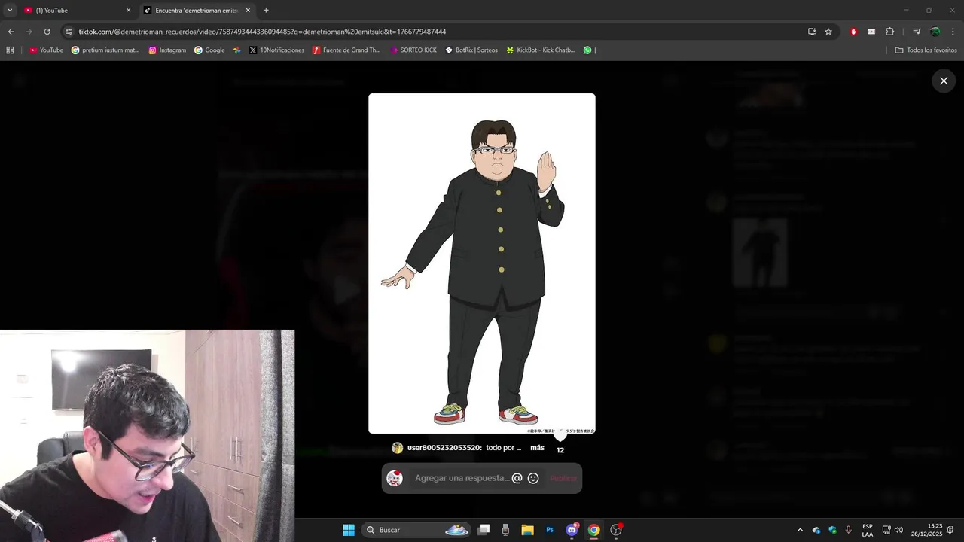Close the enlarged image viewer
Image resolution: width=964 pixels, height=542 pixels.
pos(944,81)
